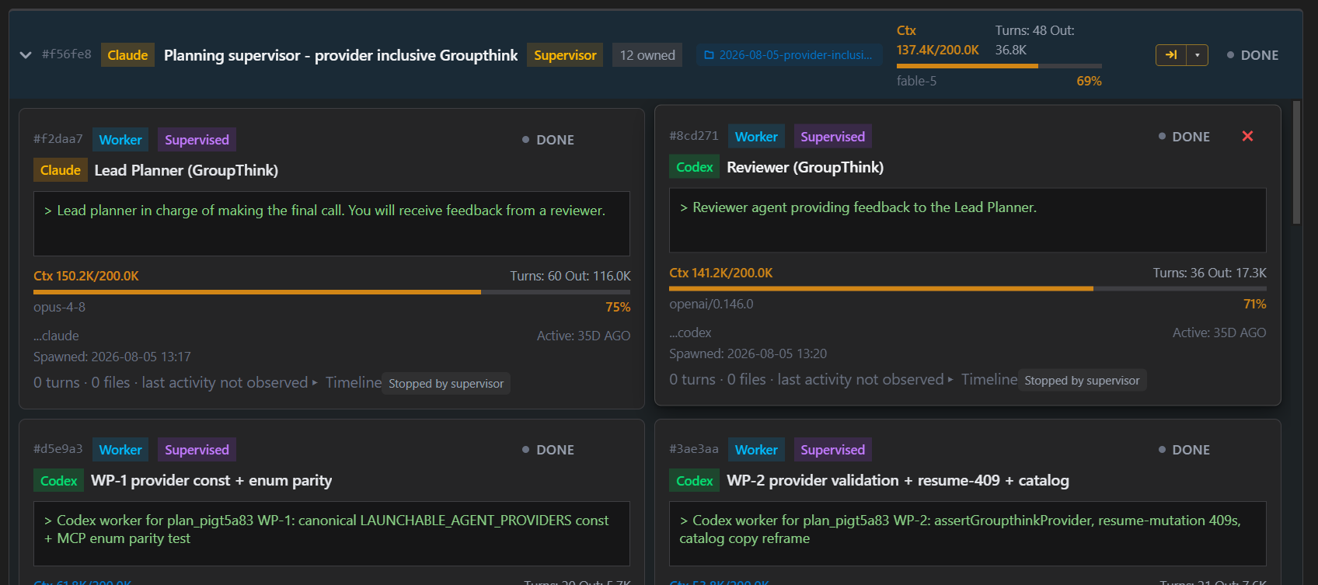Click the Supervised badge on card #d5e9a3
Screen dimensions: 1318x585
pos(197,450)
